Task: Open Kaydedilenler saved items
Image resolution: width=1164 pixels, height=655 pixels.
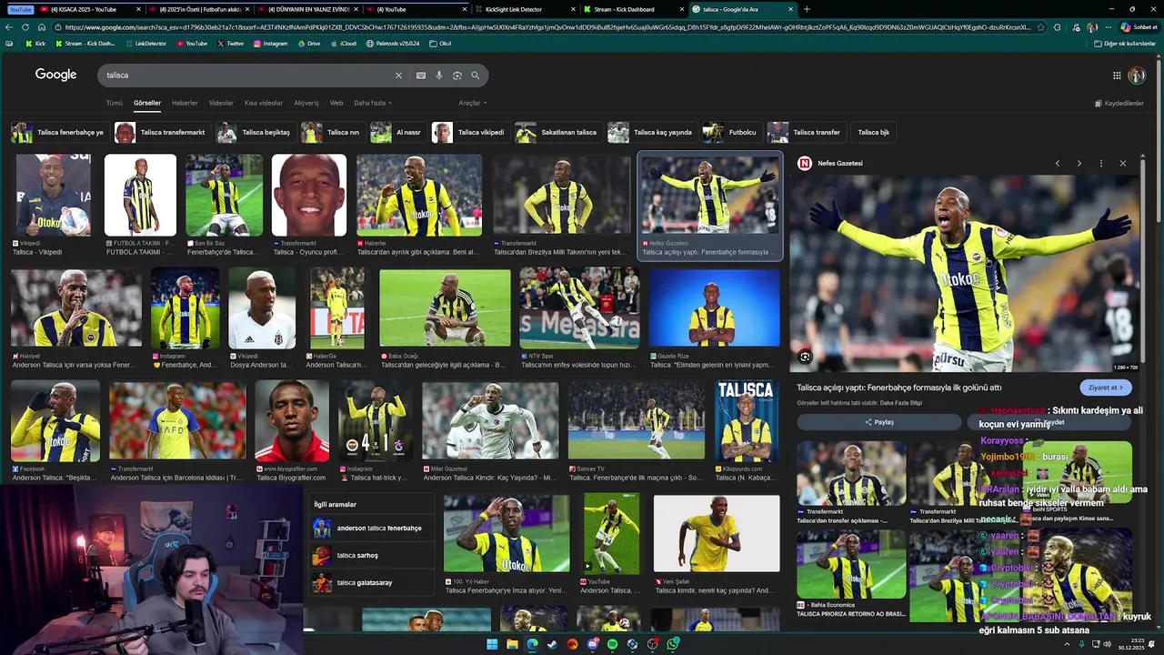Action: 1118,103
